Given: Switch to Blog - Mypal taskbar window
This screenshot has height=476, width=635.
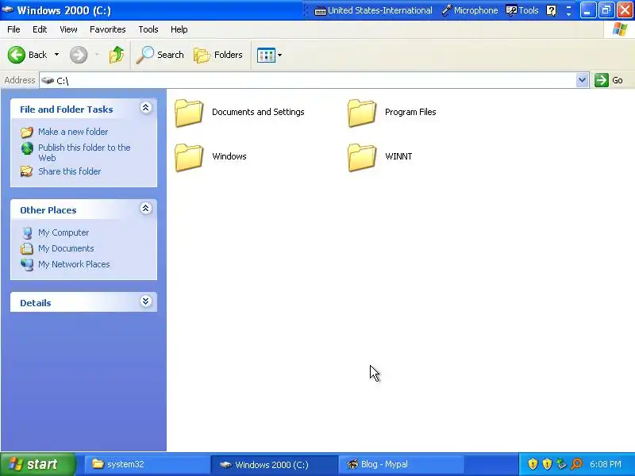Looking at the screenshot, I should click(x=401, y=464).
